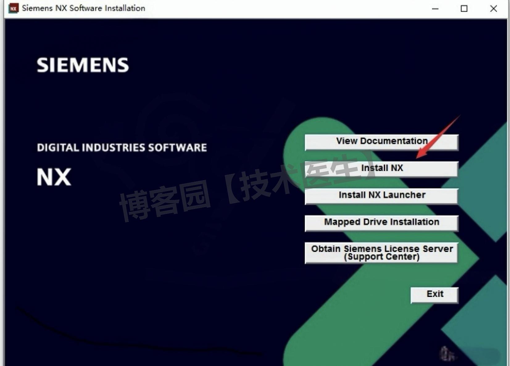Exit the NX installer
This screenshot has width=510, height=366.
434,295
